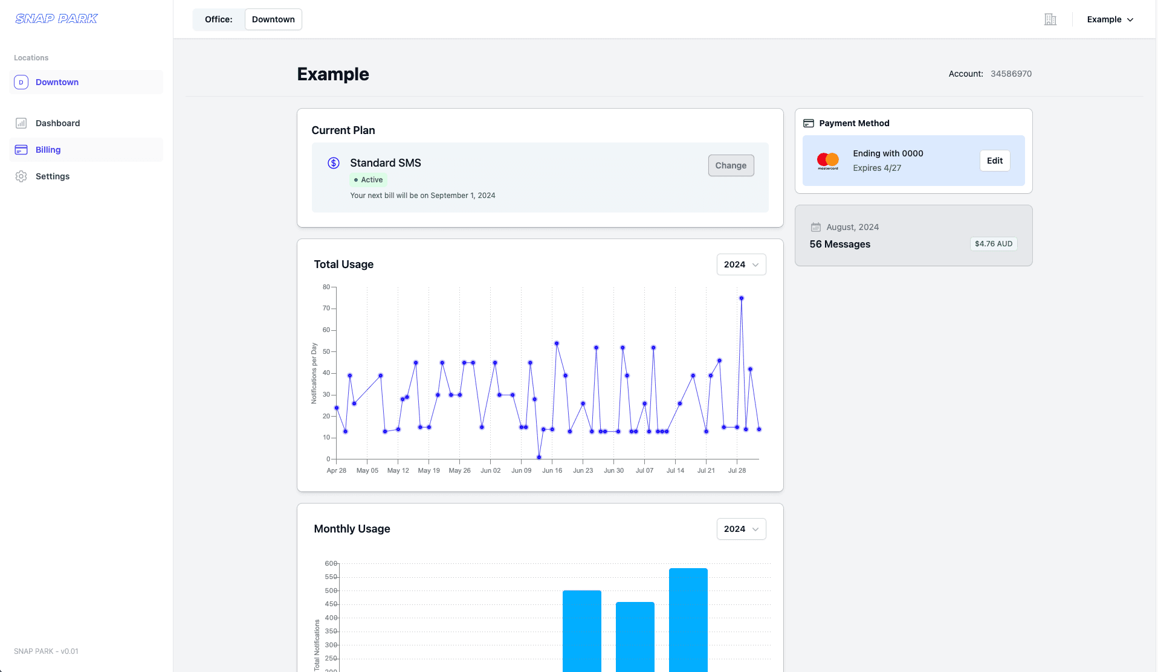Click the Expires 4/27 text

[x=877, y=168]
